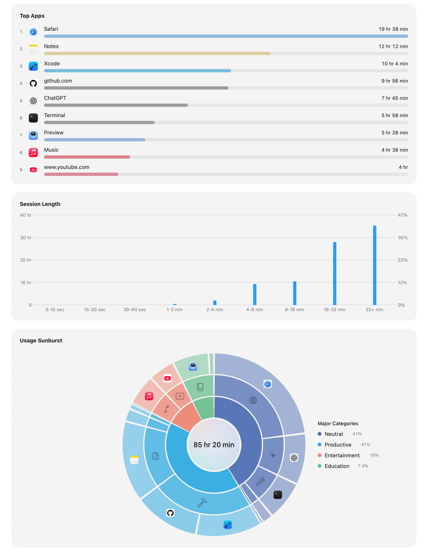Click the 16-32 min session length bar
428x559 pixels.
click(335, 273)
